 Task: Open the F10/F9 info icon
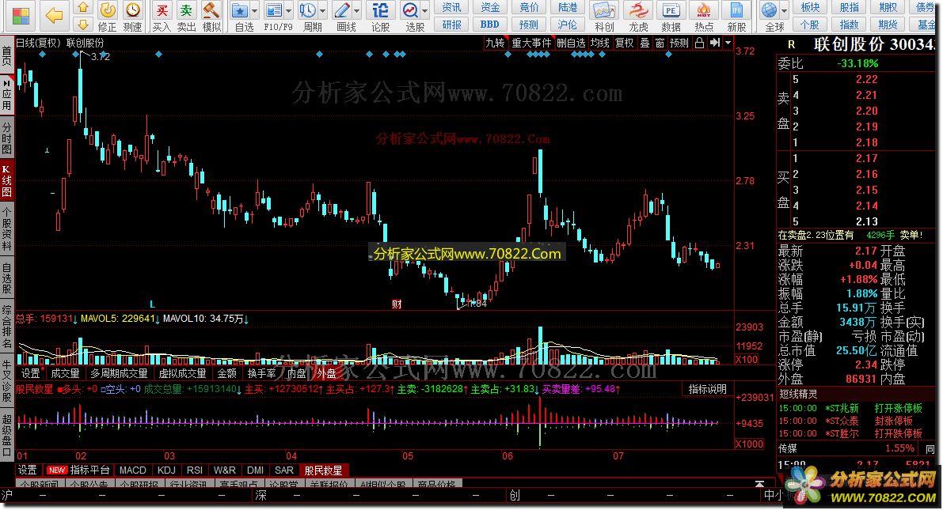(274, 10)
